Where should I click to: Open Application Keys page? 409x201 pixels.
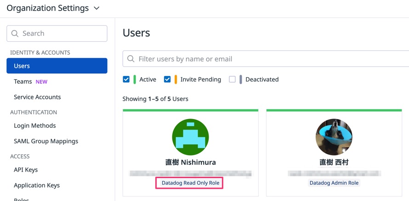coord(37,185)
